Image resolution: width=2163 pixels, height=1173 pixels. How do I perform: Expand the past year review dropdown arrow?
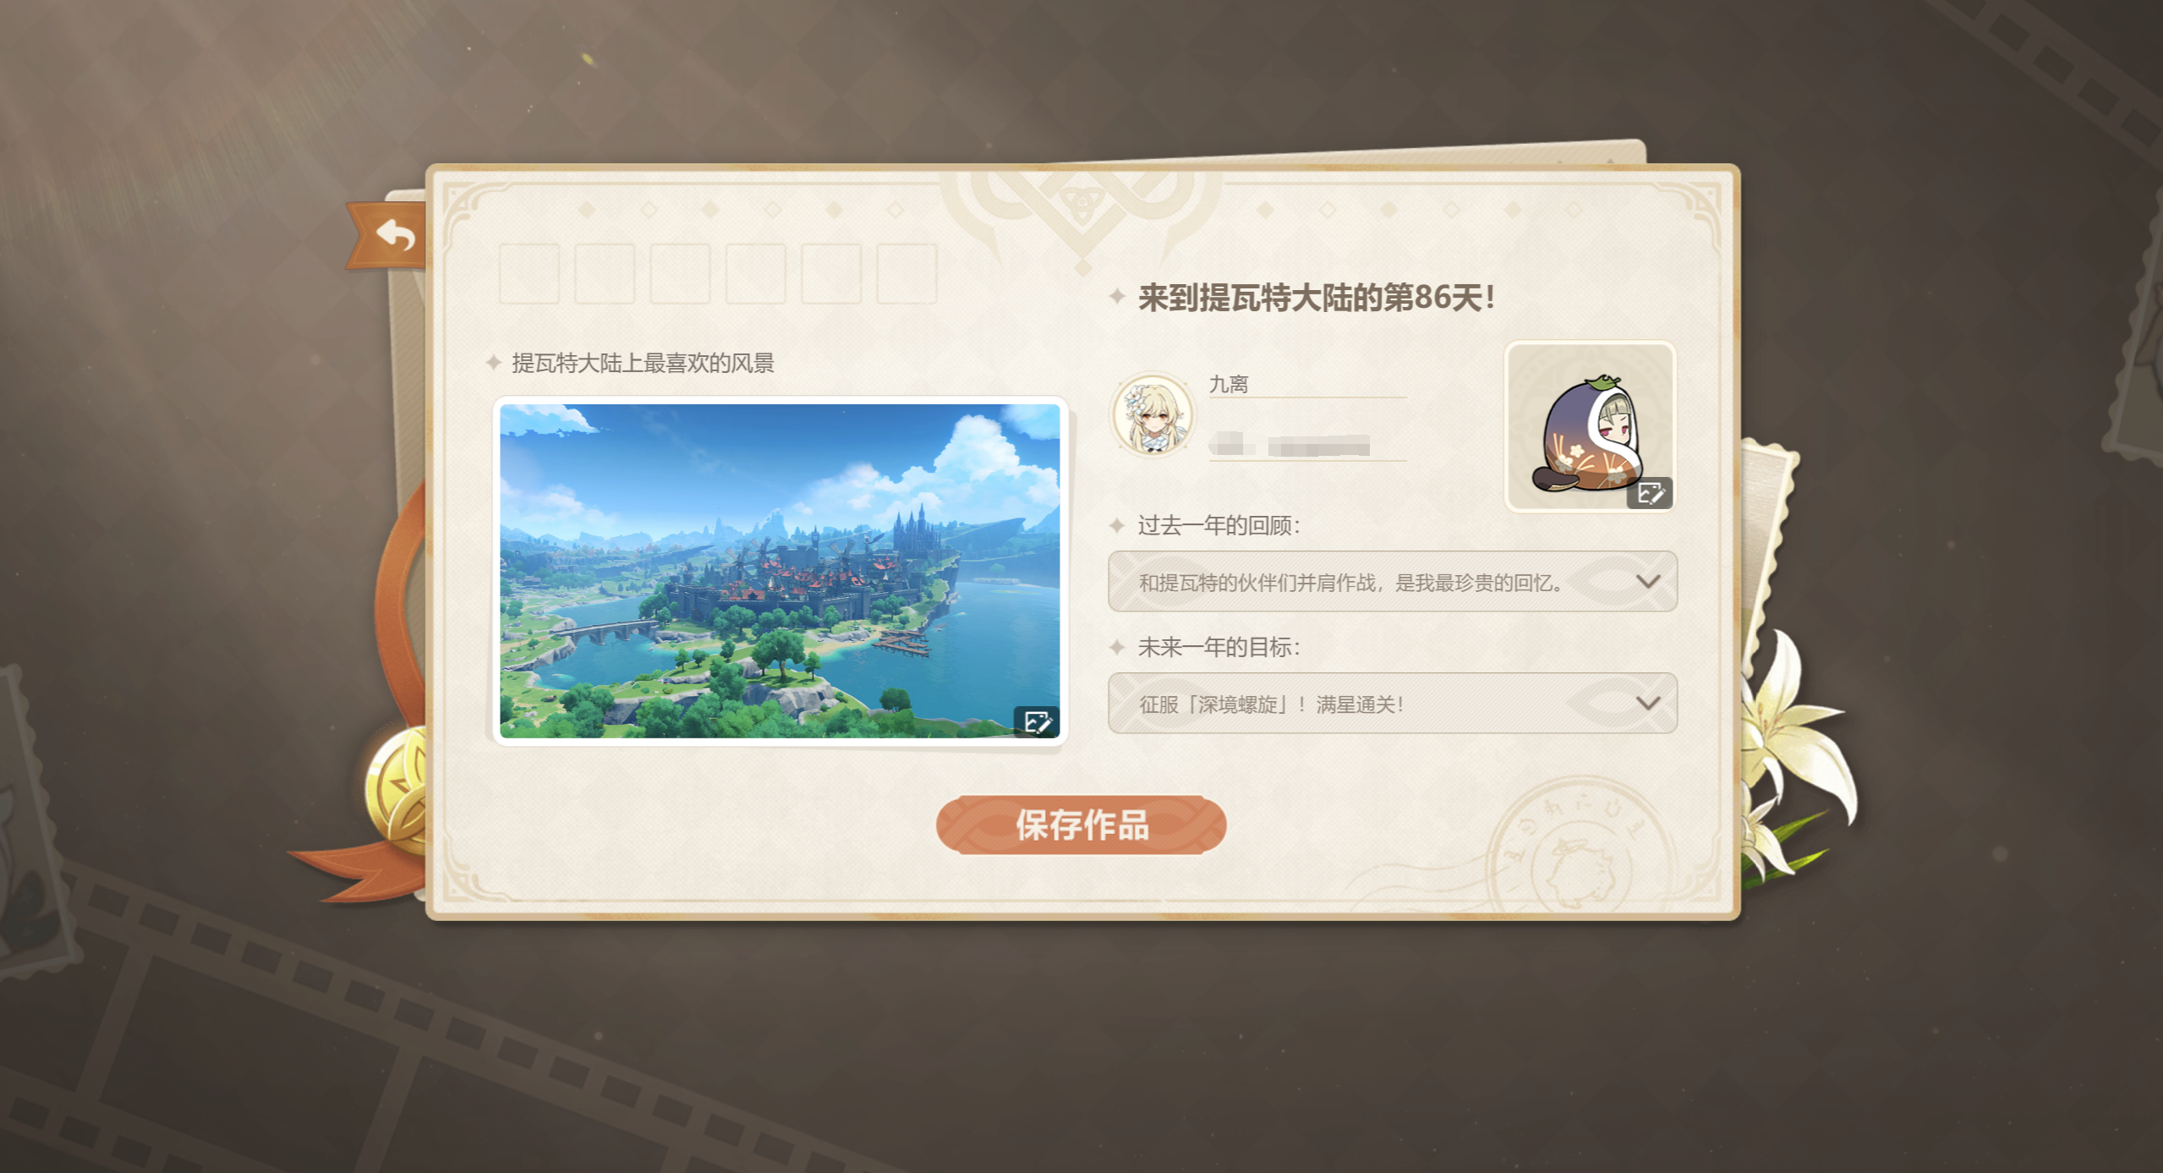pyautogui.click(x=1647, y=581)
